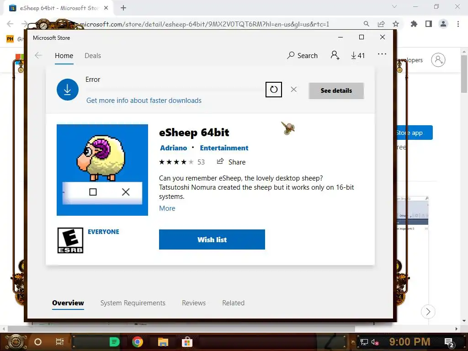Expand description with More link

pyautogui.click(x=167, y=208)
